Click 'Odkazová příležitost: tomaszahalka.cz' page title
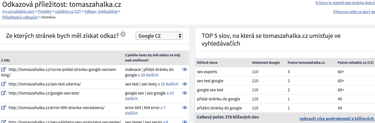The height and width of the screenshot is (123, 375). click(x=62, y=4)
